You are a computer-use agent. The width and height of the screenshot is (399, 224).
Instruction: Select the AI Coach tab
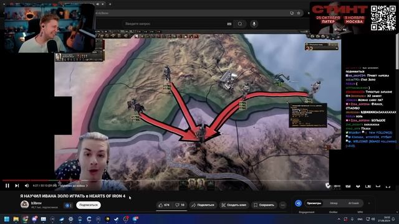coord(353,203)
